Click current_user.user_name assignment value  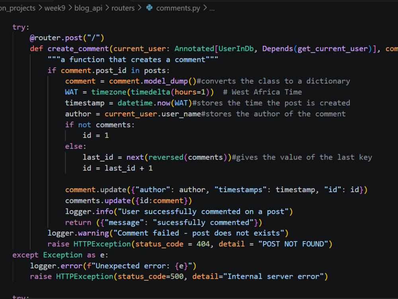(x=153, y=114)
